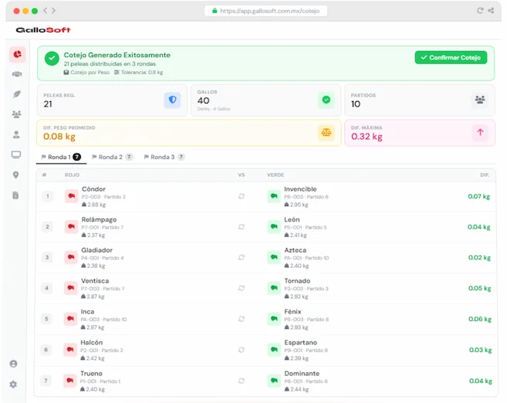507x403 pixels.
Task: Click the 0.03 kg difference value
Action: pyautogui.click(x=480, y=350)
